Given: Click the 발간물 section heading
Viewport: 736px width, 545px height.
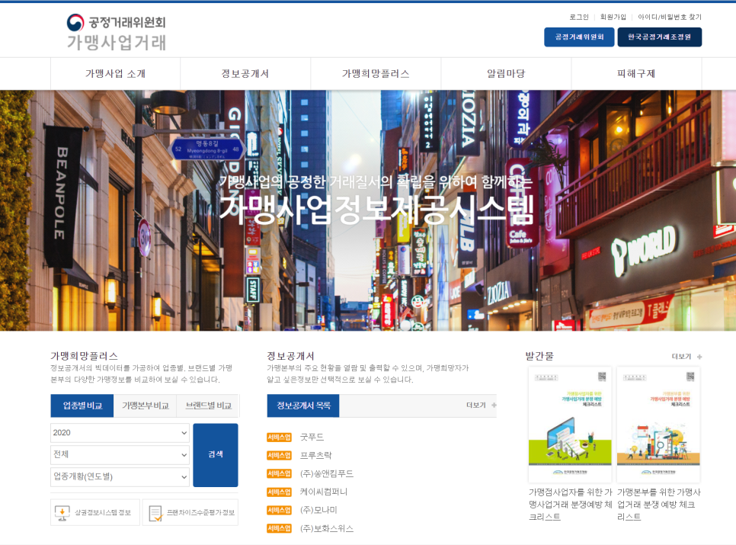Looking at the screenshot, I should point(539,356).
